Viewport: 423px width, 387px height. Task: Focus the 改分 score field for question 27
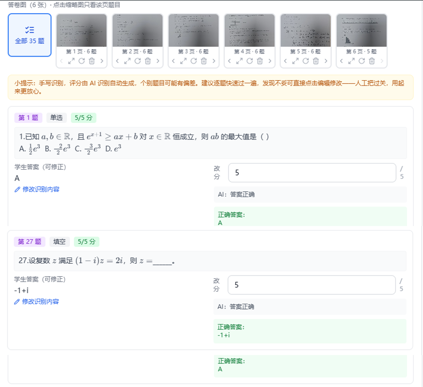pos(312,285)
